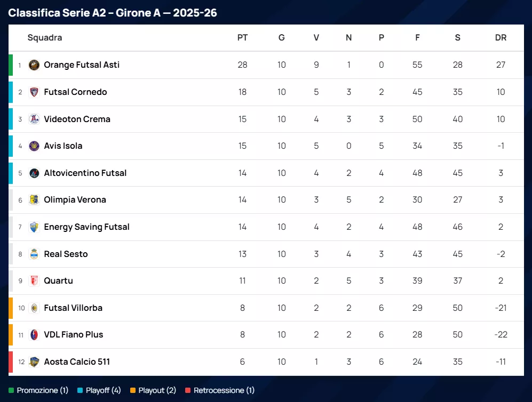The width and height of the screenshot is (532, 402).
Task: Click the Avis Isola round badge
Action: [x=34, y=146]
